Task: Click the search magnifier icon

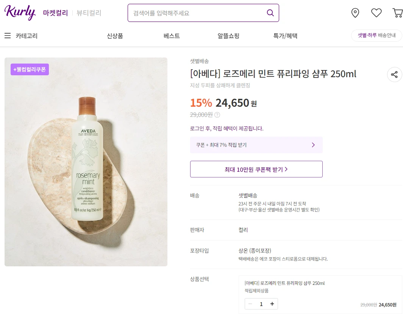Action: tap(270, 13)
